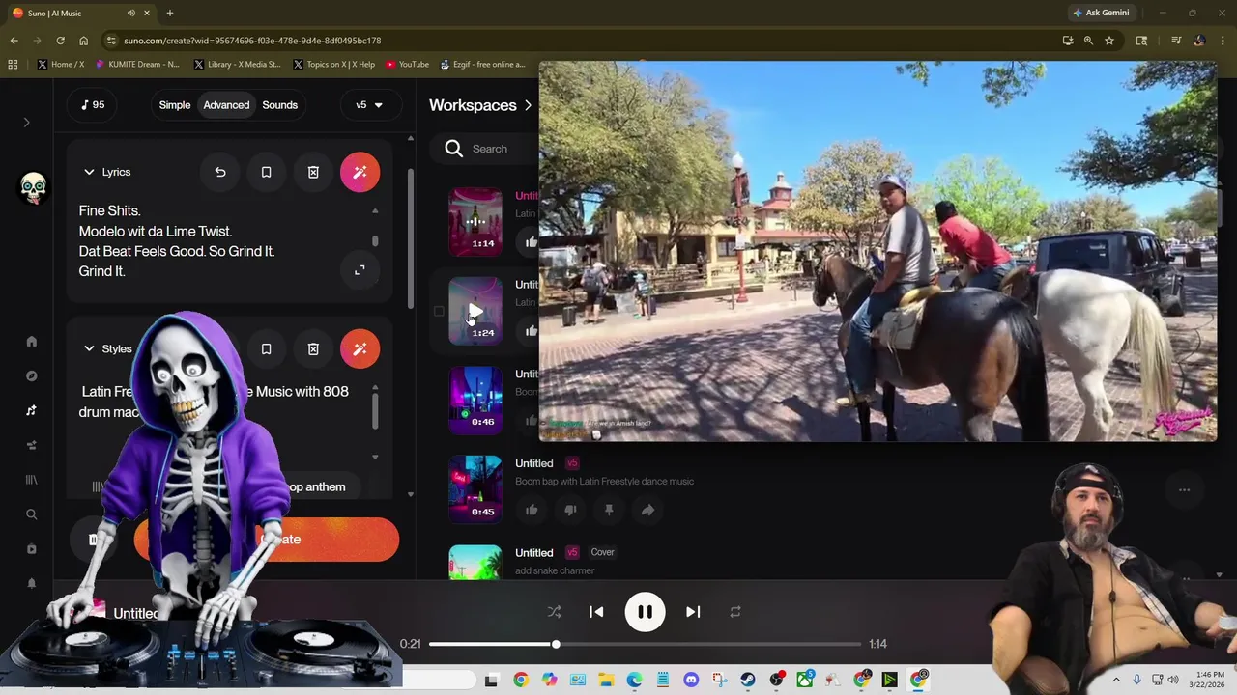Expand the lyrics editor to fullscreen
The image size is (1237, 695).
[x=360, y=270]
